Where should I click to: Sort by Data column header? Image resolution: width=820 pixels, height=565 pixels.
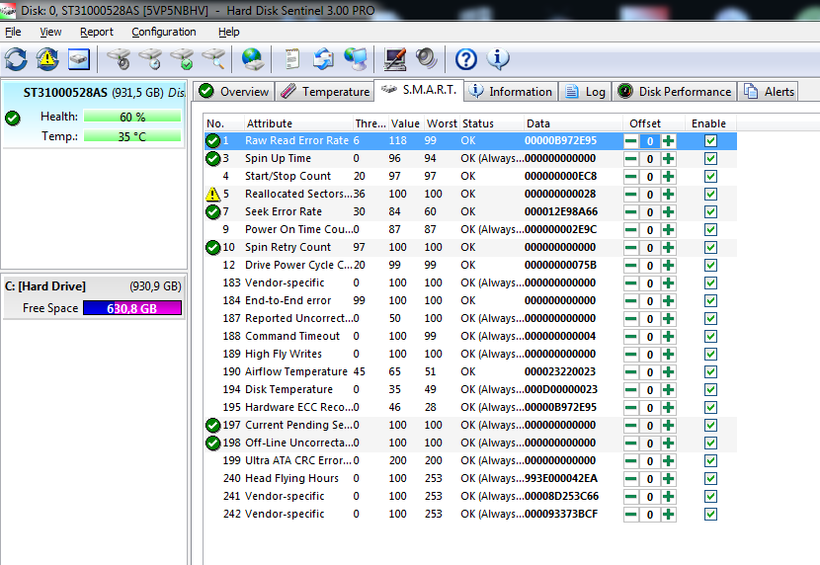click(x=573, y=123)
